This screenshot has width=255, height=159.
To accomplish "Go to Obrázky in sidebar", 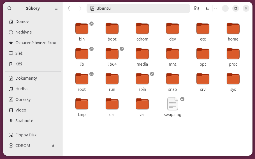I will point(33,99).
